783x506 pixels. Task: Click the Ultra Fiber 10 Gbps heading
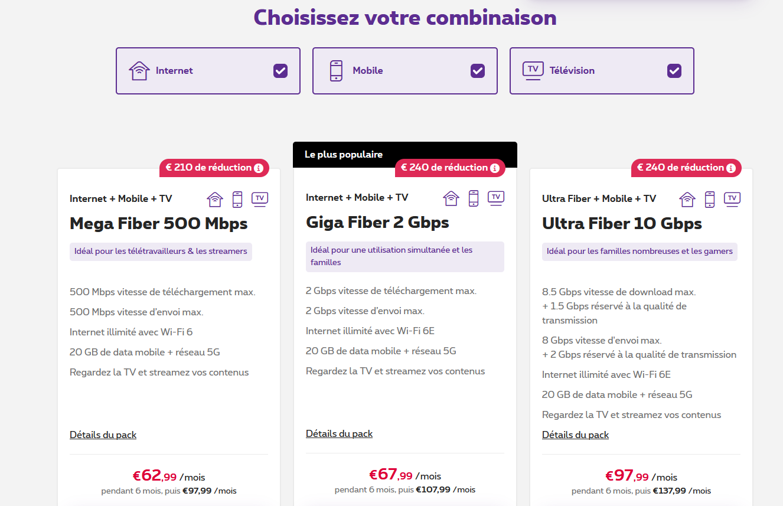click(622, 224)
